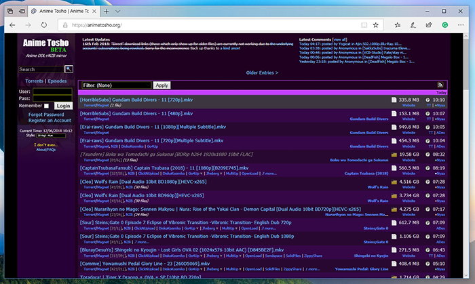Click NZB link in Nurarihyon no Mago row

point(129,214)
